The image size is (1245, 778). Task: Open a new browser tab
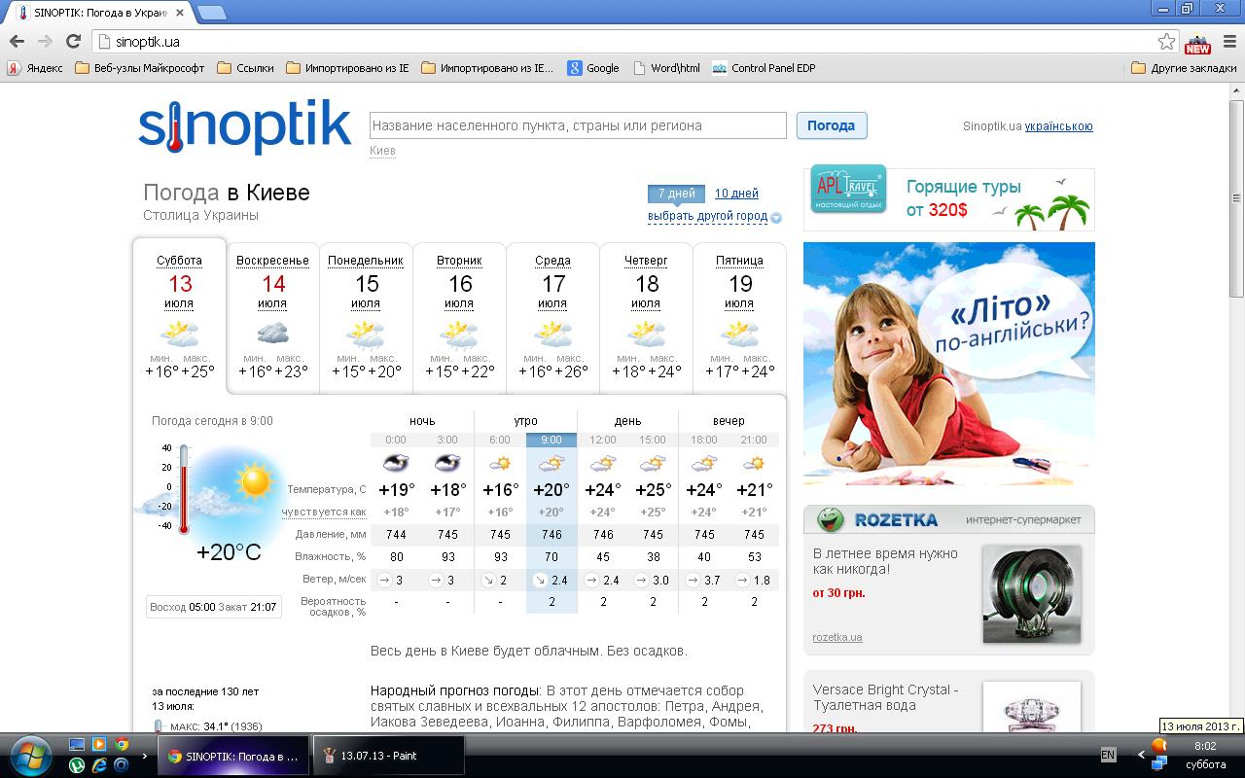(x=212, y=13)
